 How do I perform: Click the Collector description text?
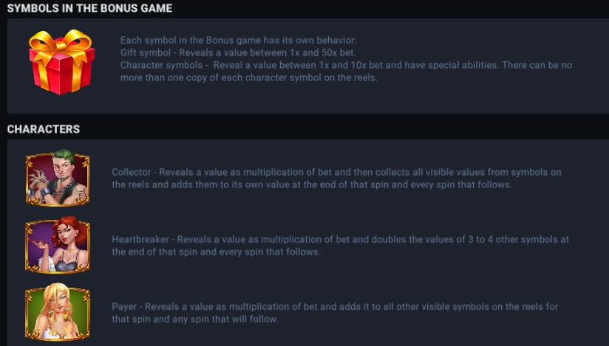point(336,178)
